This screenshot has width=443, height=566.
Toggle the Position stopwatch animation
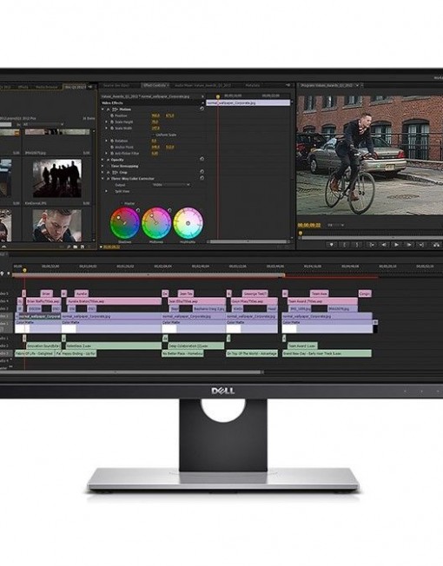[112, 115]
